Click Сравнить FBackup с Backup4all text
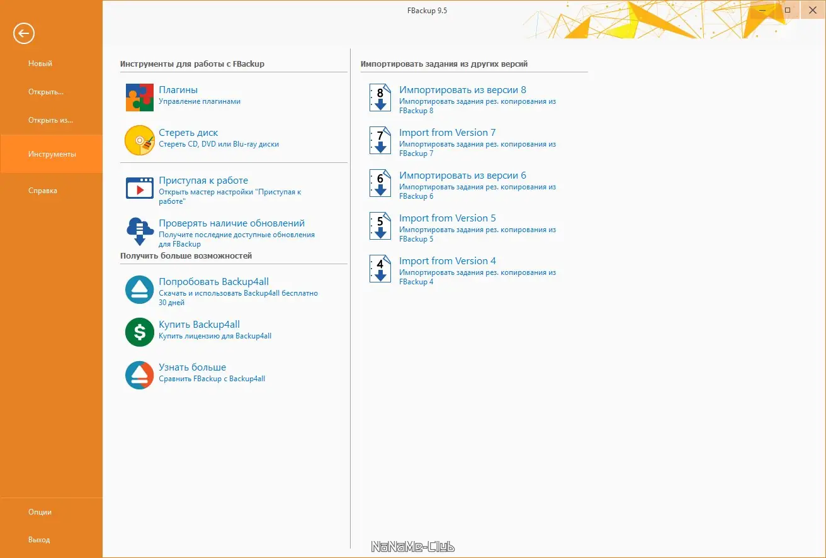The image size is (826, 558). [212, 379]
